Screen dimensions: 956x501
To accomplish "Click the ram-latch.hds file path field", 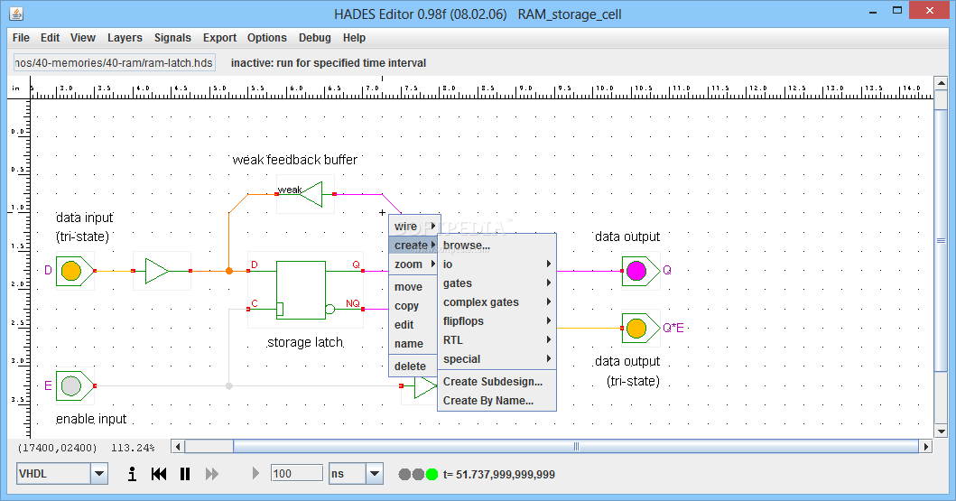I will pos(115,63).
